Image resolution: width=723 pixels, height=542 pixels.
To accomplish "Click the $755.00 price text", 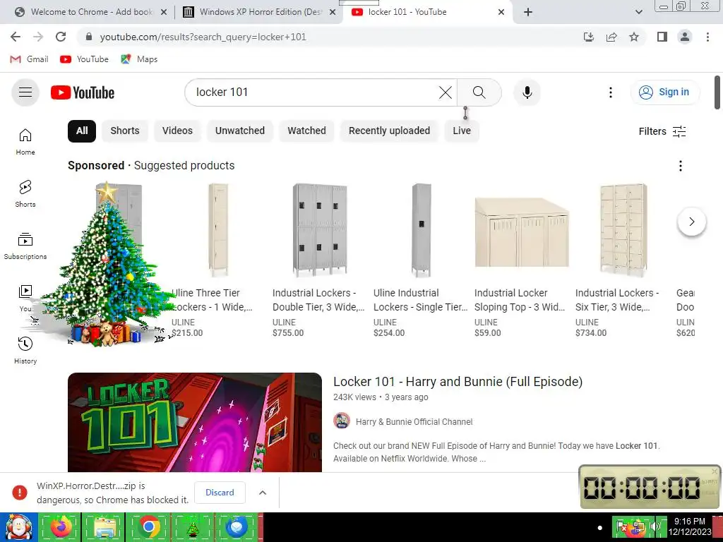I will pos(288,333).
